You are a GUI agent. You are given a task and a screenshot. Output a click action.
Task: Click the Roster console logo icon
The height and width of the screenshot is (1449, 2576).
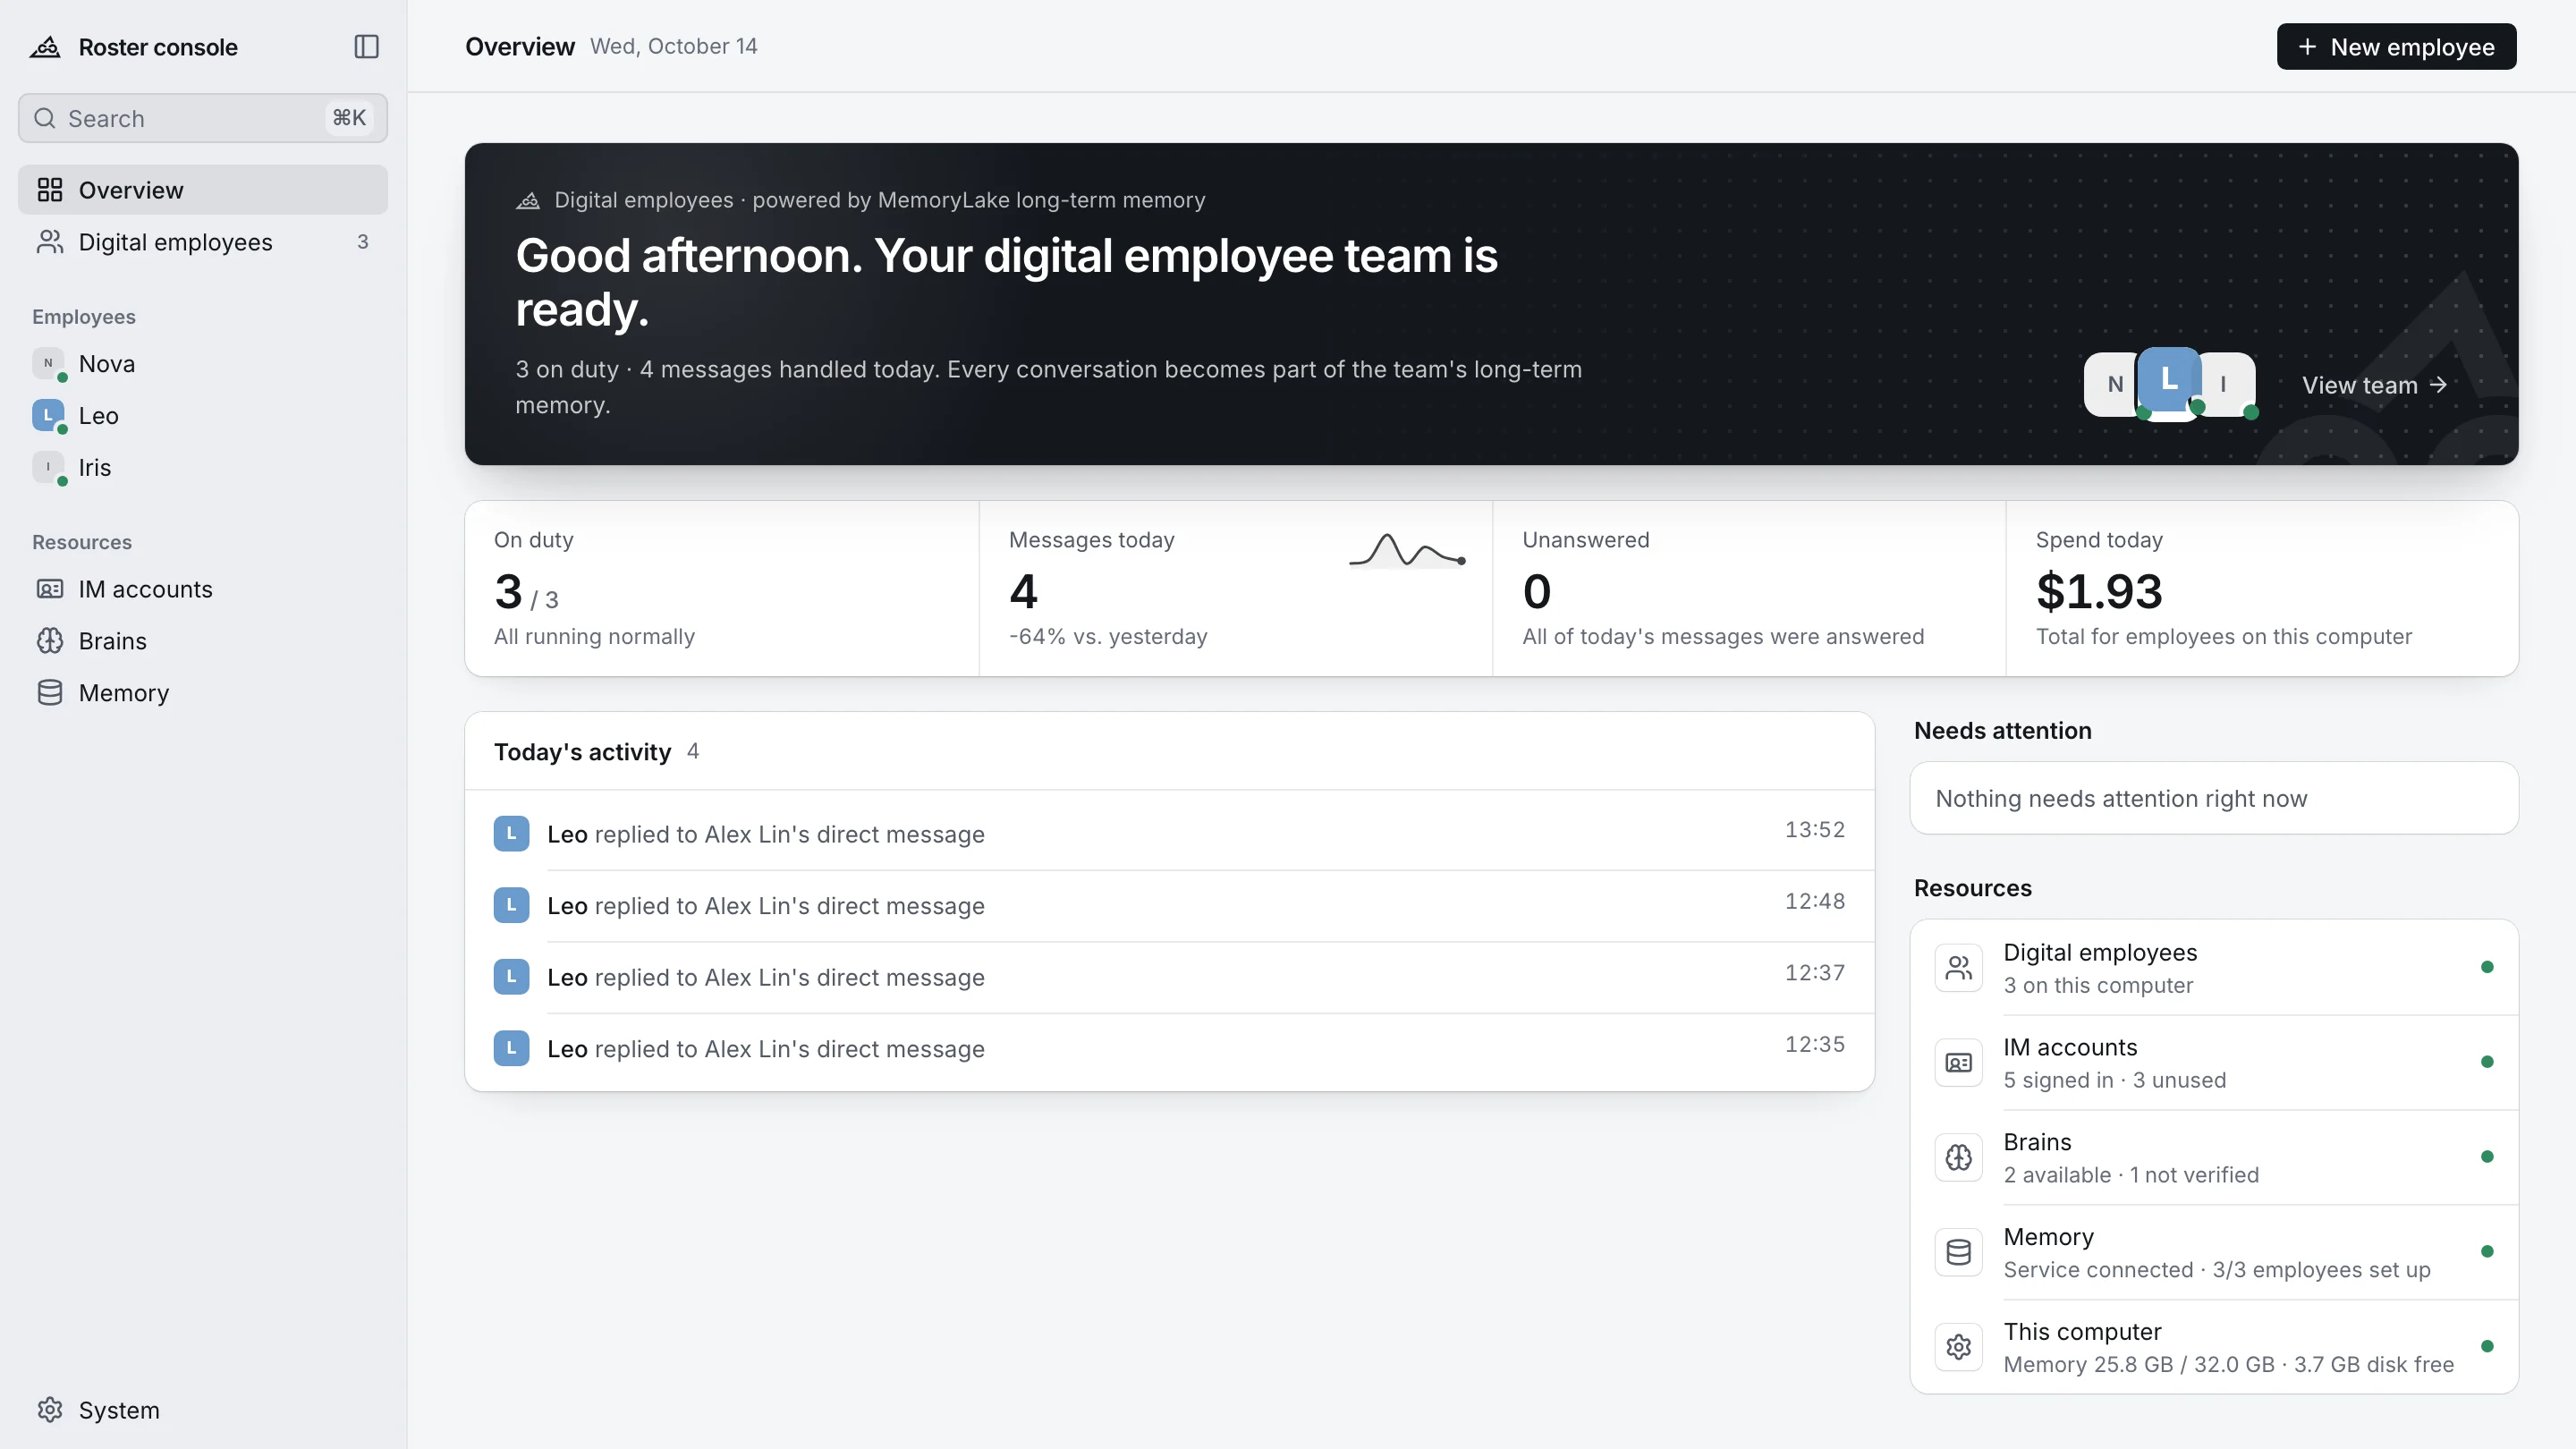[45, 47]
